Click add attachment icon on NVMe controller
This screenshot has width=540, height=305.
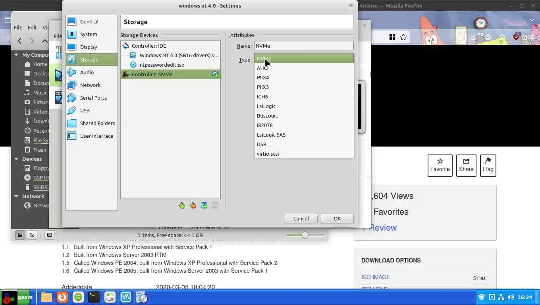pos(215,74)
